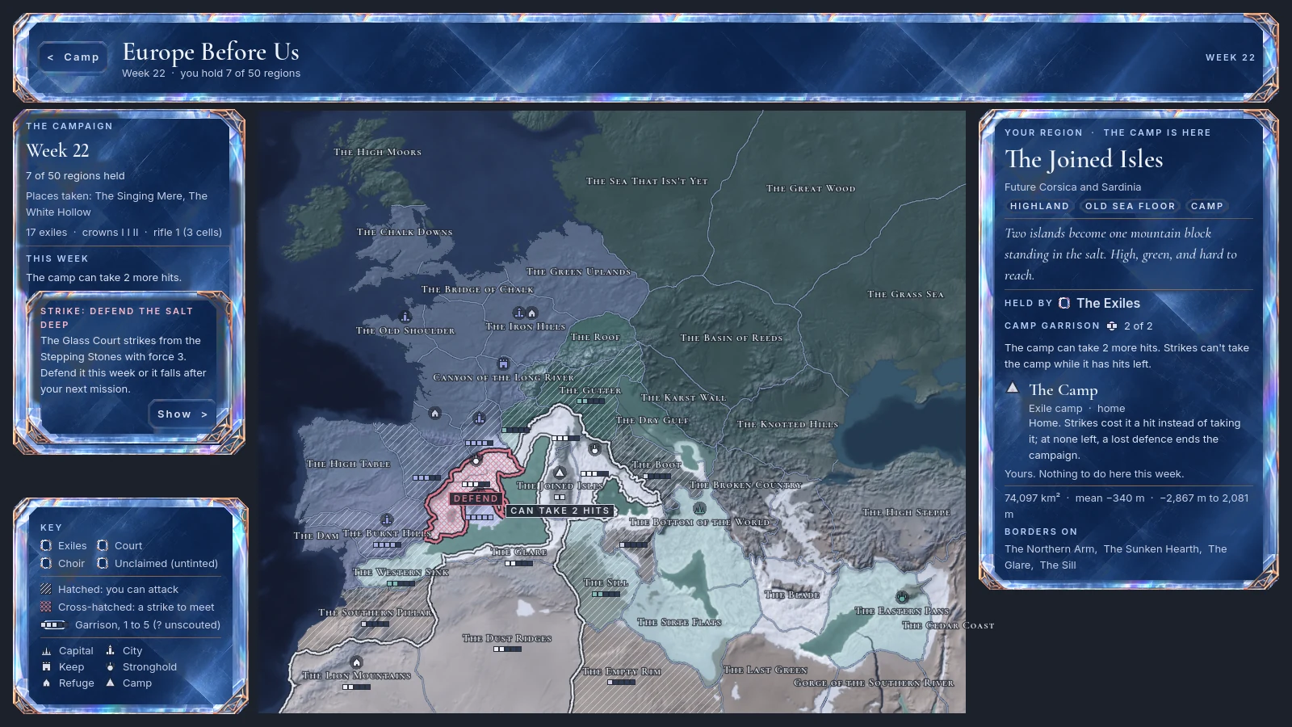The width and height of the screenshot is (1292, 727).
Task: Click city icon above The Burnt Hills
Action: (x=387, y=519)
